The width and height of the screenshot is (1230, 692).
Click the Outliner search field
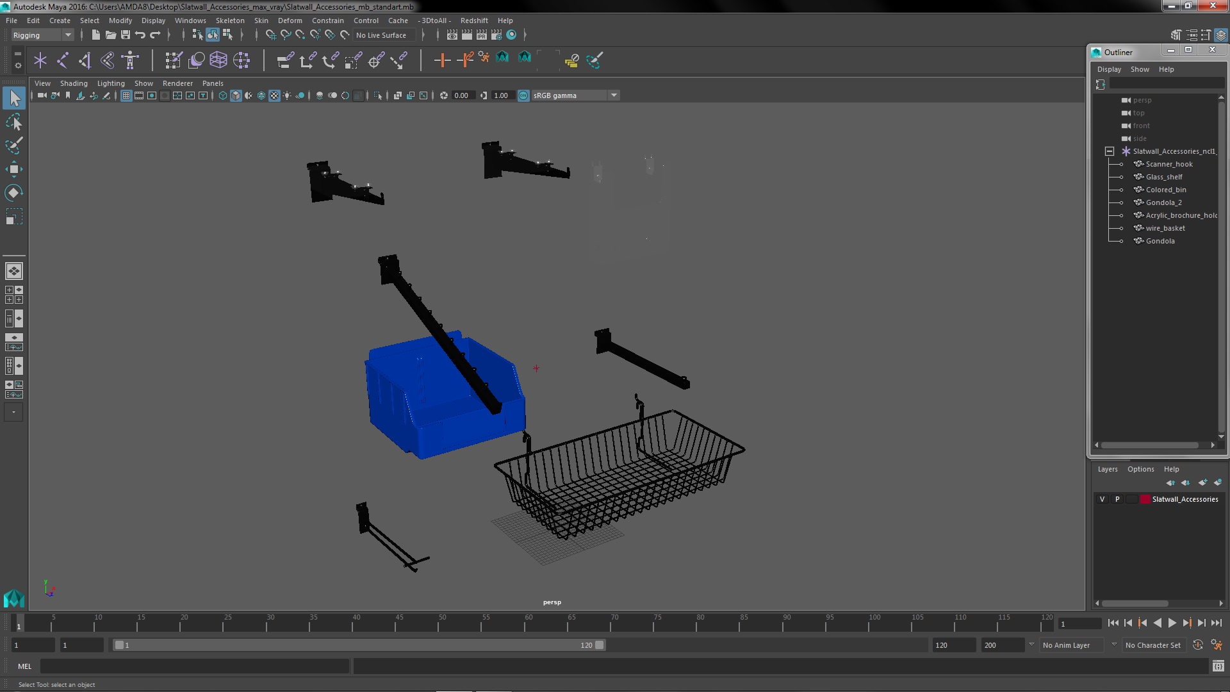[1167, 84]
